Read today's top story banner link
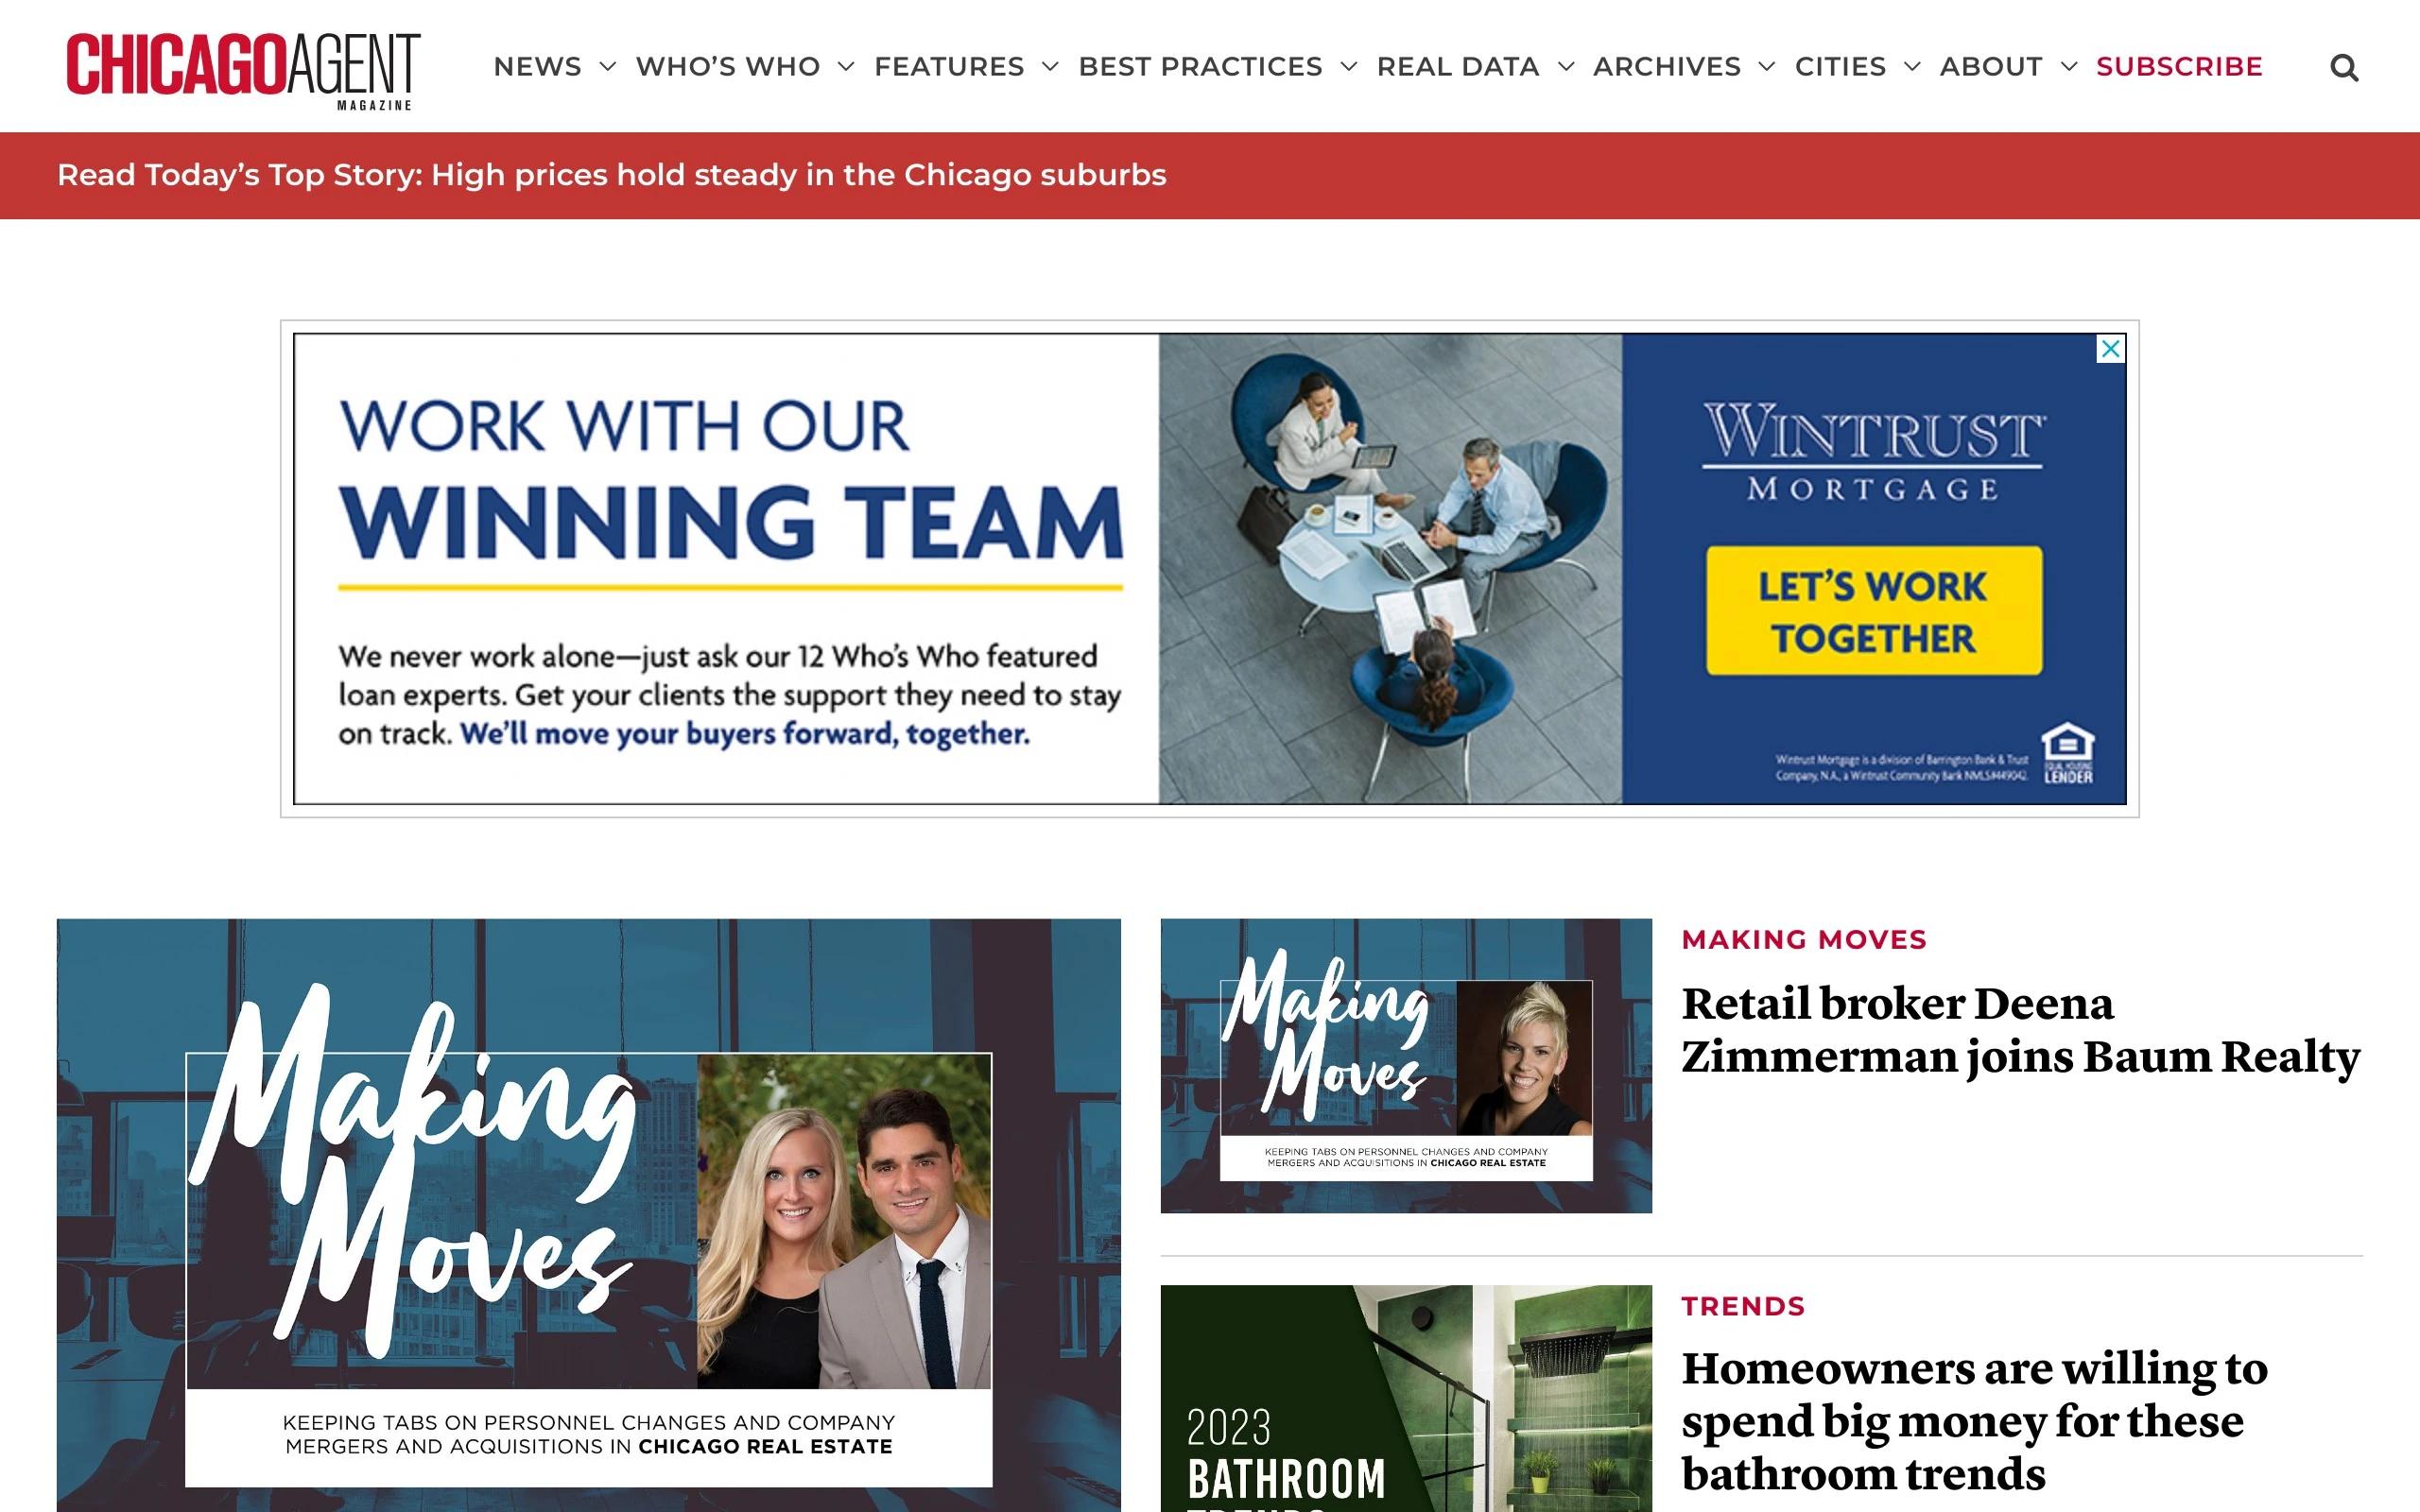Image resolution: width=2420 pixels, height=1512 pixels. [611, 175]
